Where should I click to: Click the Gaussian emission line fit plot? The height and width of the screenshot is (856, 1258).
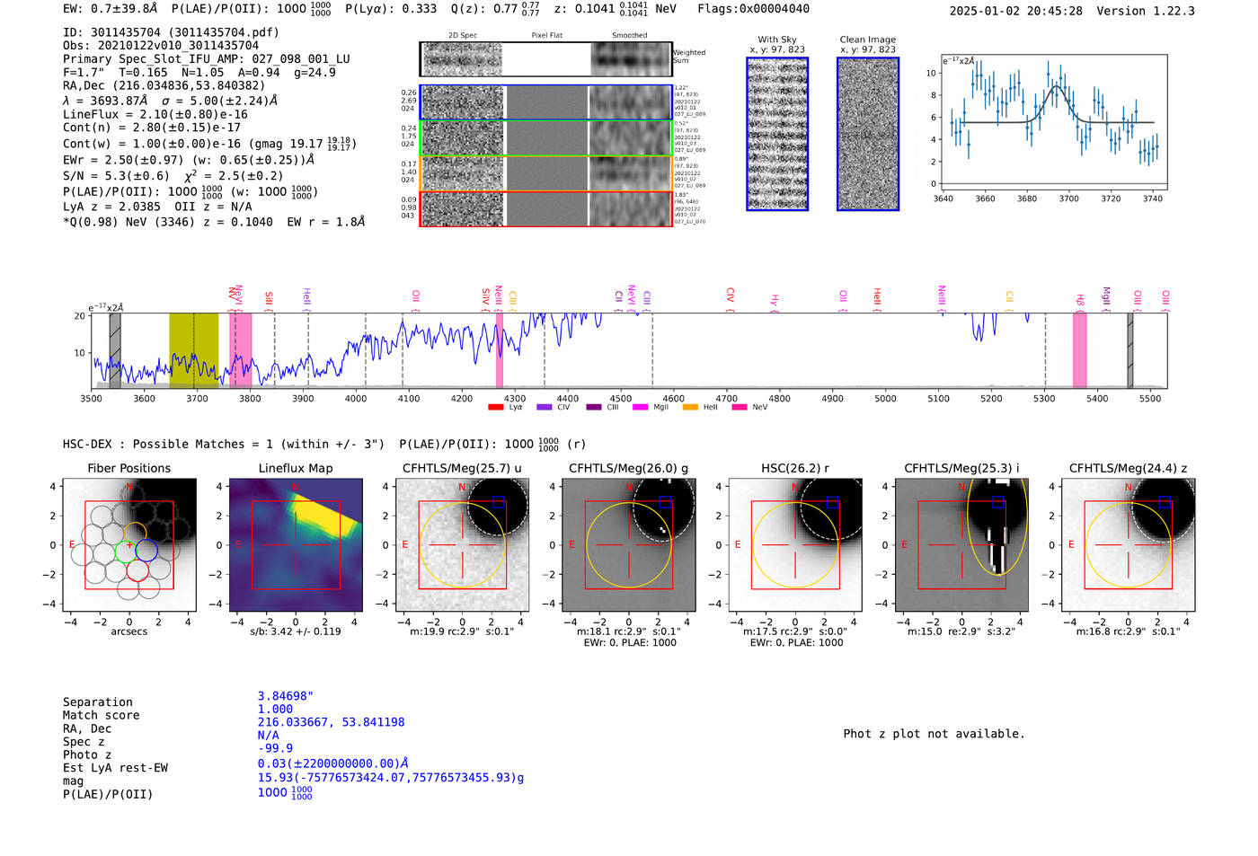1053,124
